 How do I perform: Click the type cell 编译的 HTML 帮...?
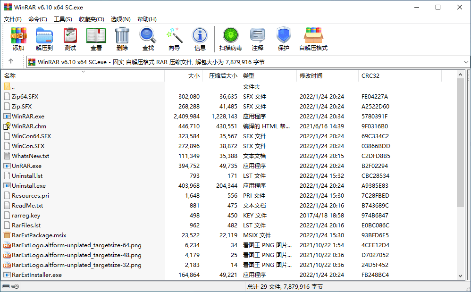[x=266, y=126]
